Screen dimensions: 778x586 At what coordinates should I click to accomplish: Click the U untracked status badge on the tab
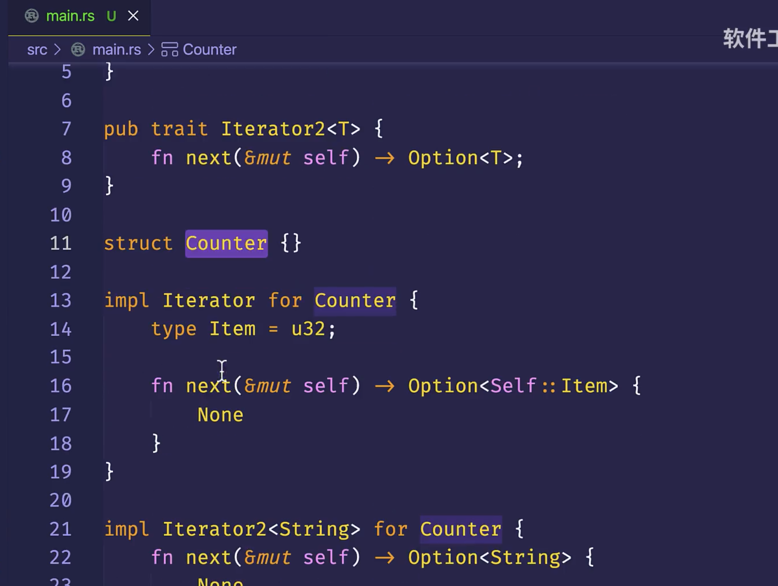tap(111, 16)
